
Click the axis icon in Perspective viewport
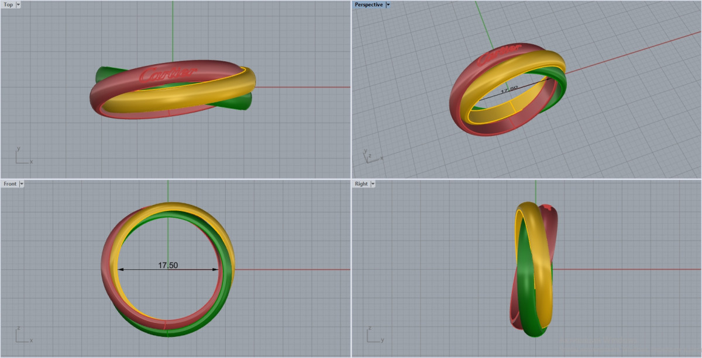[373, 157]
